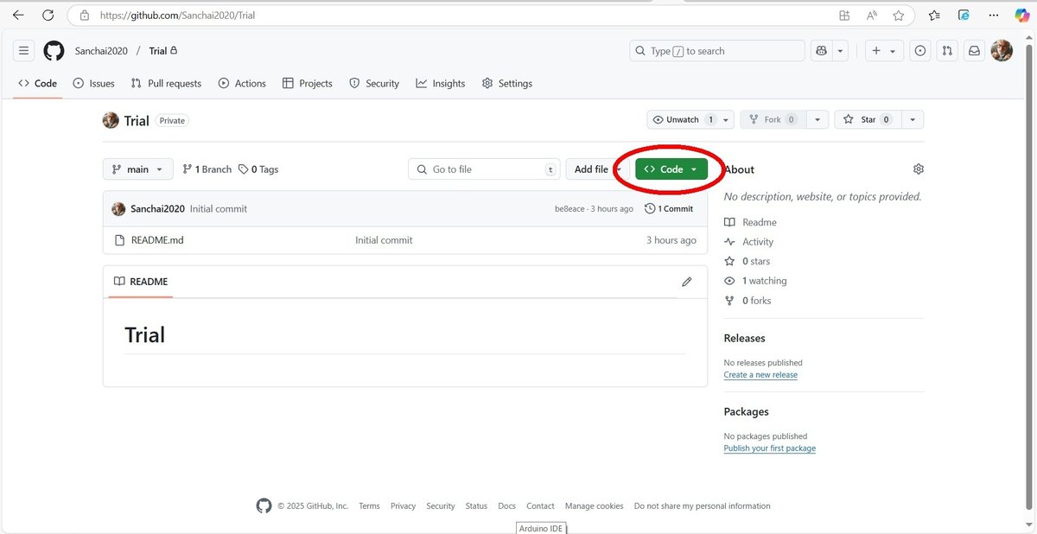Open the browser favorites list icon
Image resolution: width=1037 pixels, height=534 pixels.
coord(934,15)
